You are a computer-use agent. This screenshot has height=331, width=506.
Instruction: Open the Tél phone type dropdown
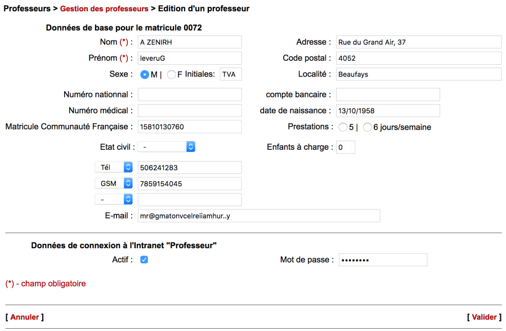pyautogui.click(x=114, y=167)
